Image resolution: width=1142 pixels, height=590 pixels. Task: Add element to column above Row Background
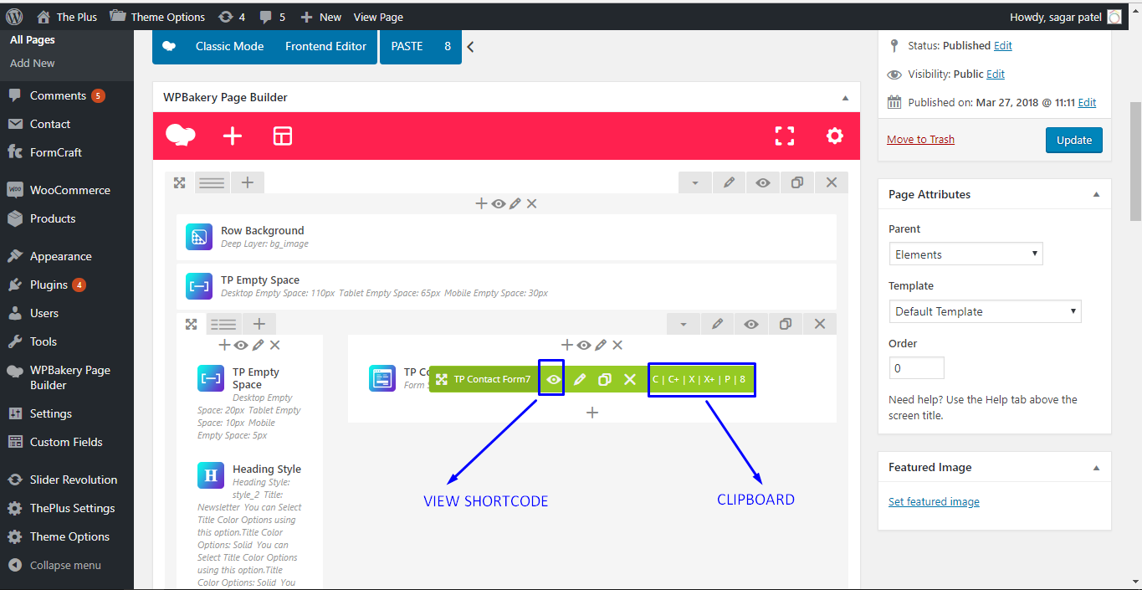coord(481,203)
